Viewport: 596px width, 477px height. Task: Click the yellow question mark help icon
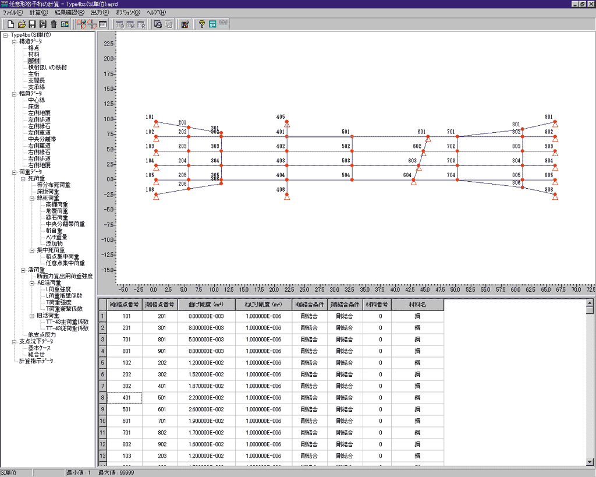click(202, 24)
